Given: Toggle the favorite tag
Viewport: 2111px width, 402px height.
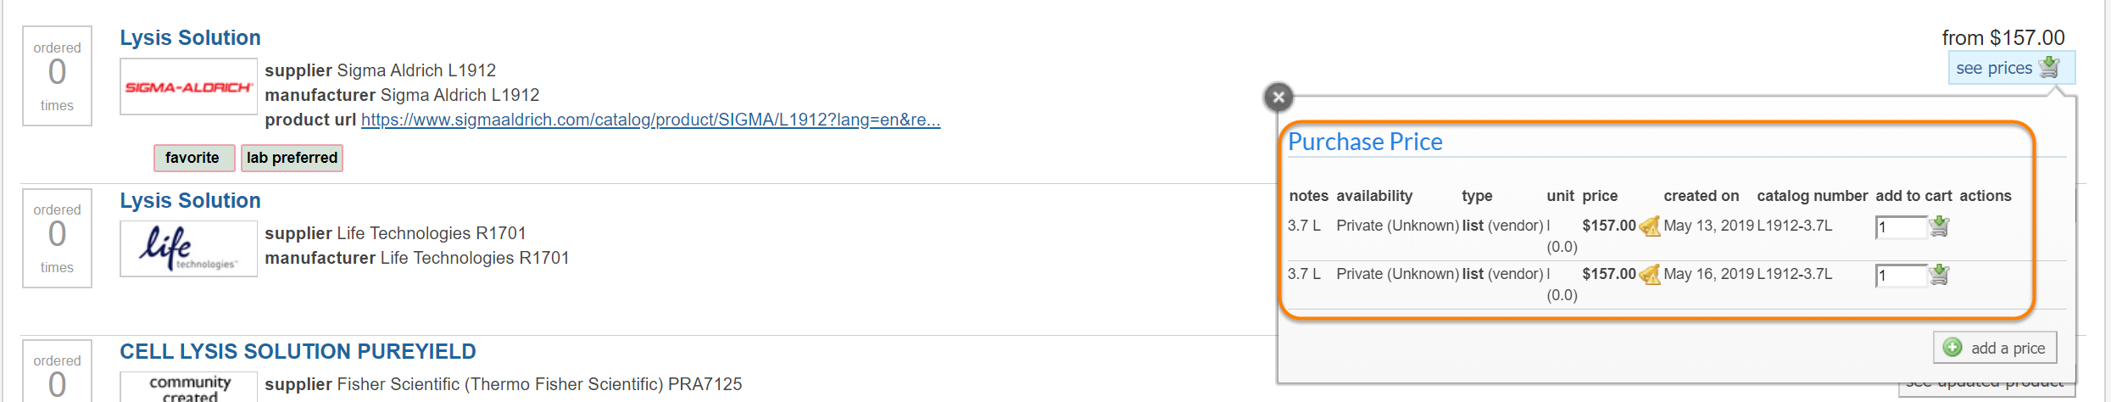Looking at the screenshot, I should pos(192,158).
